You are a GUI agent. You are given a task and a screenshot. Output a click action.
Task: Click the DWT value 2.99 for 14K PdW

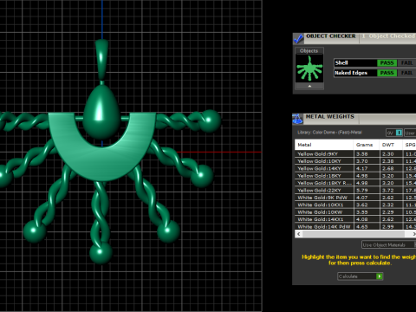click(388, 226)
